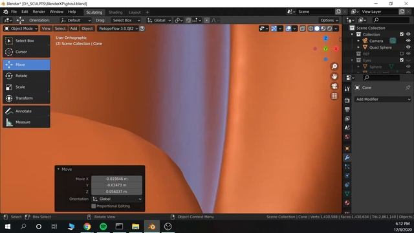The width and height of the screenshot is (414, 233).
Task: Pin the Cone properties panel
Action: pos(408,87)
